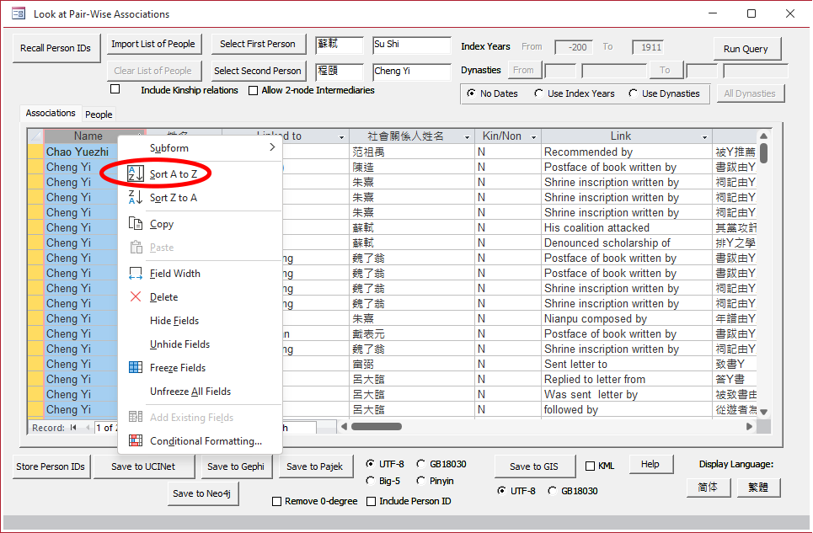Open the Link column filter dropdown
This screenshot has width=813, height=533.
(x=704, y=136)
